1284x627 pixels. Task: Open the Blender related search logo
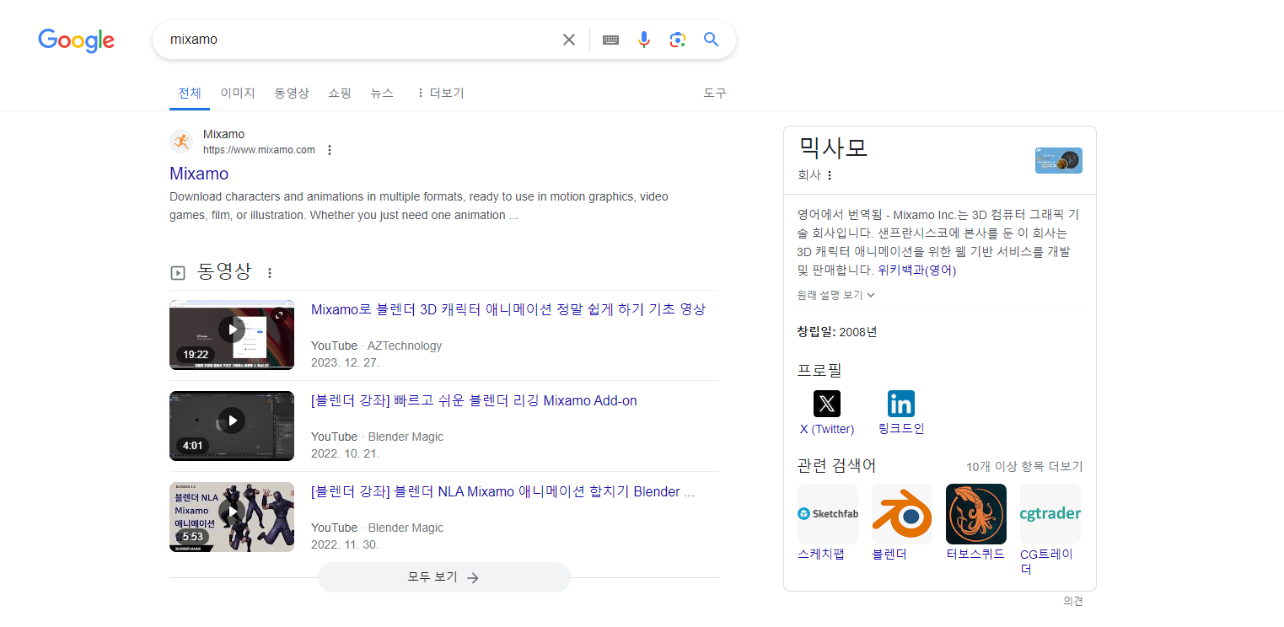pyautogui.click(x=902, y=514)
